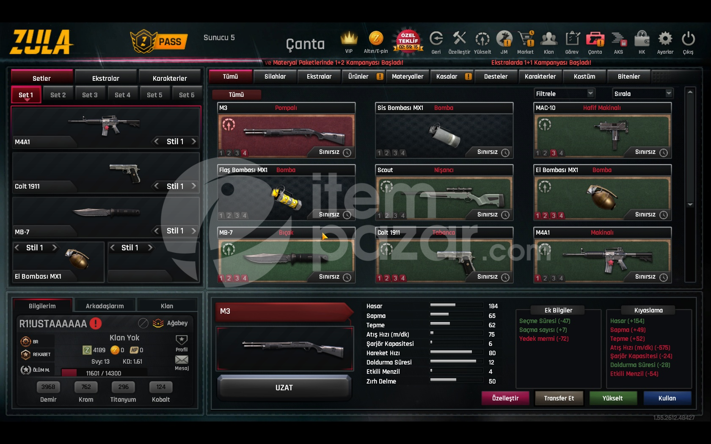Select next style arrow for El Bombası MX1
Viewport: 711px width, 444px height.
pos(55,247)
